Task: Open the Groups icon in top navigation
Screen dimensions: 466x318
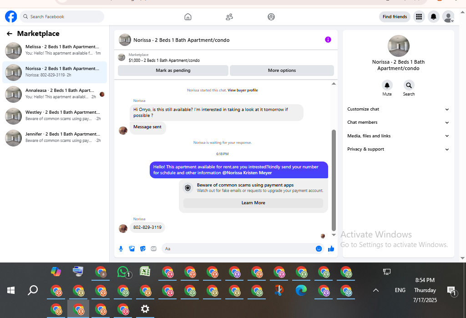Action: pos(271,17)
